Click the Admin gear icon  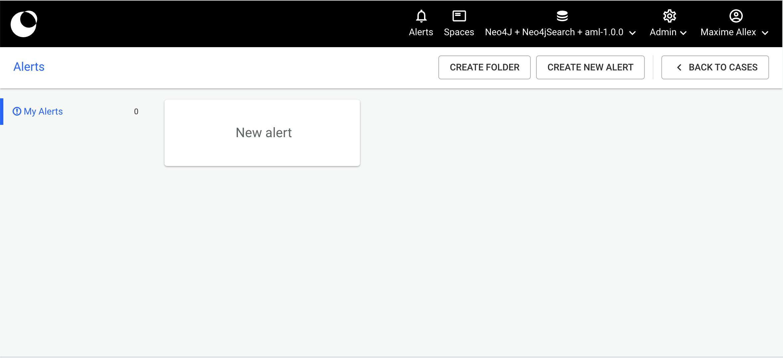point(669,16)
